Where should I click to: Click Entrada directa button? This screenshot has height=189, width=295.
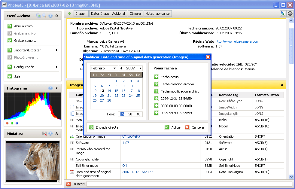[104, 127]
